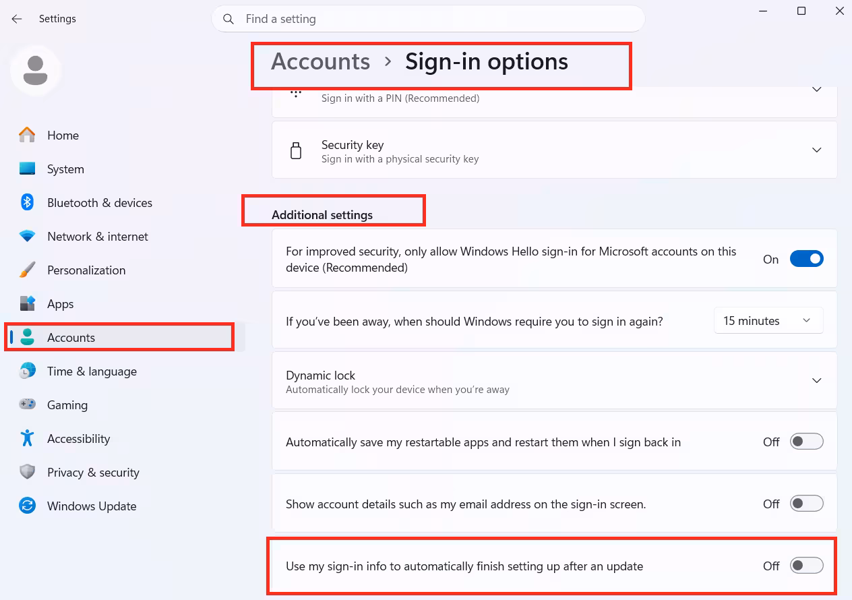Click the Accounts person icon

tap(27, 337)
